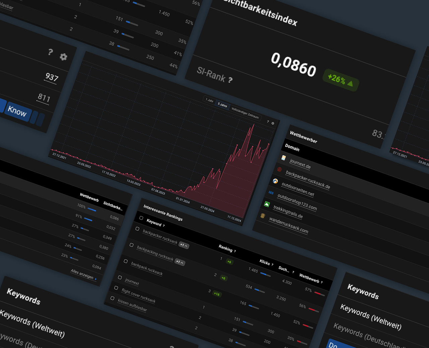This screenshot has height=348, width=429.
Task: Click the help icon beside the Keyword column header
Action: pyautogui.click(x=164, y=226)
